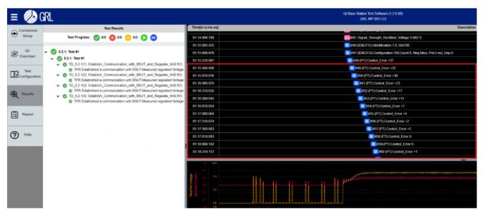
Task: Collapse the nested 5.2.1: Test #1 node
Action: pyautogui.click(x=52, y=58)
